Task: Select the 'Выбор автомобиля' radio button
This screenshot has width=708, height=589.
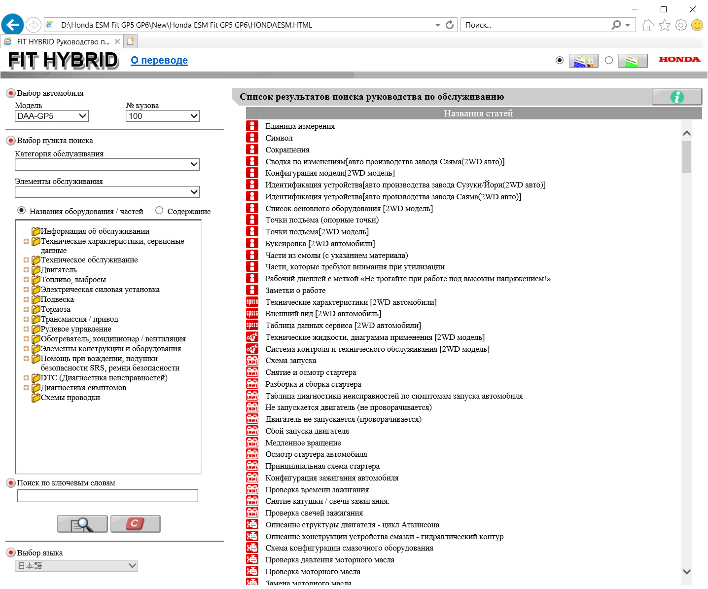Action: tap(10, 93)
